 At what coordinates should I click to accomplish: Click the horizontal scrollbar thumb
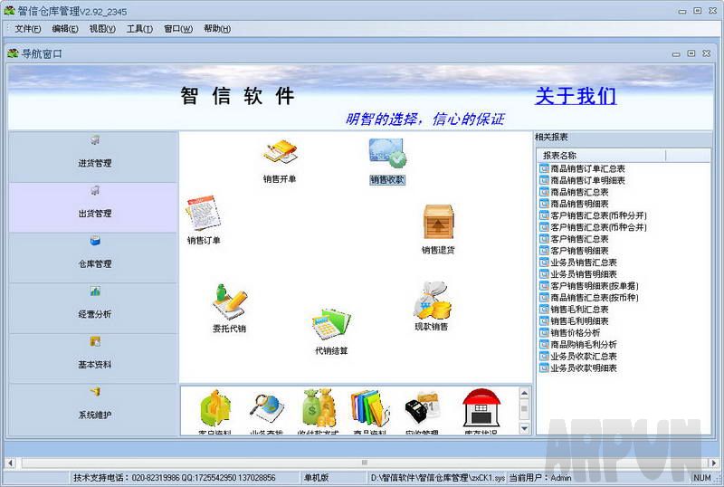click(x=365, y=463)
